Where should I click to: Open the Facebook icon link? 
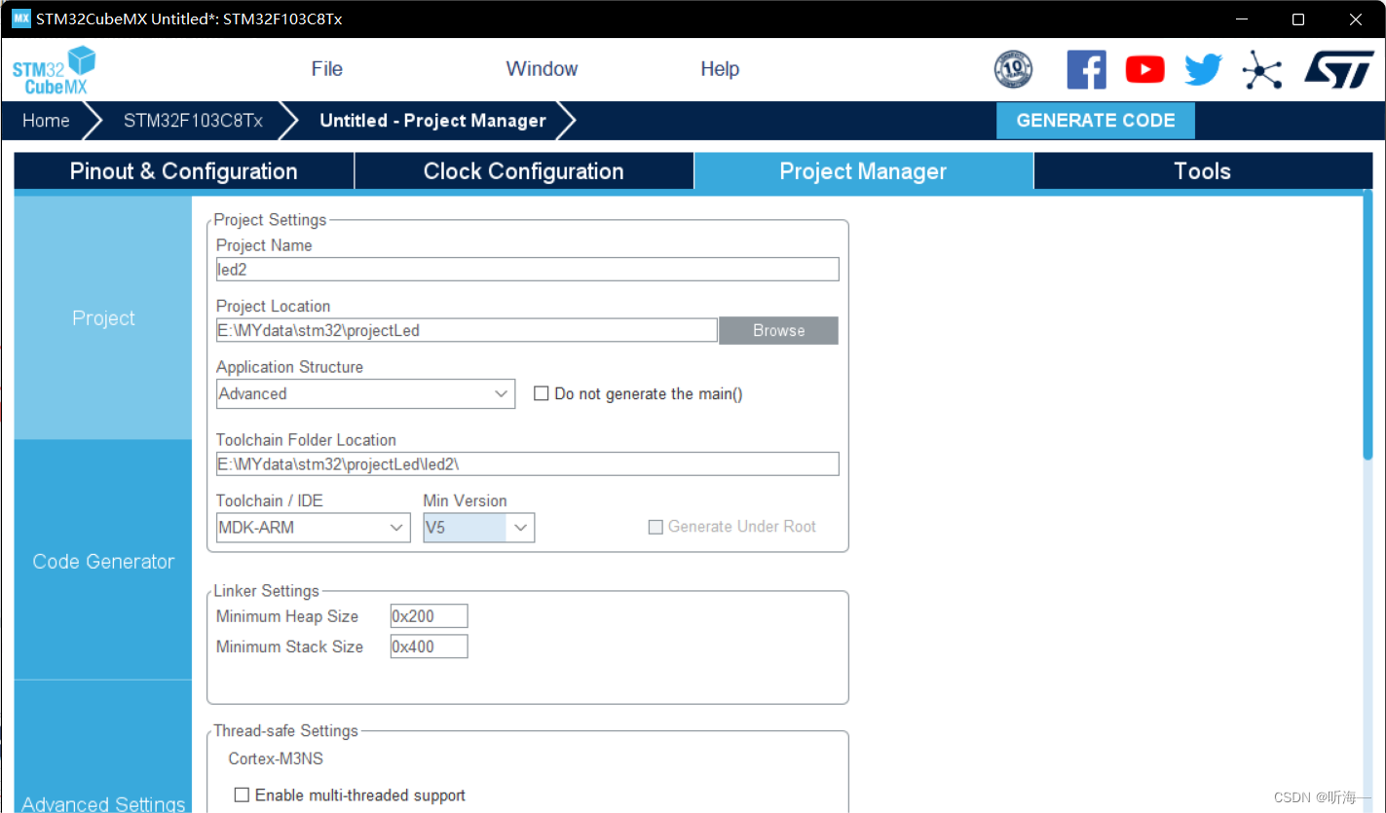(x=1086, y=69)
